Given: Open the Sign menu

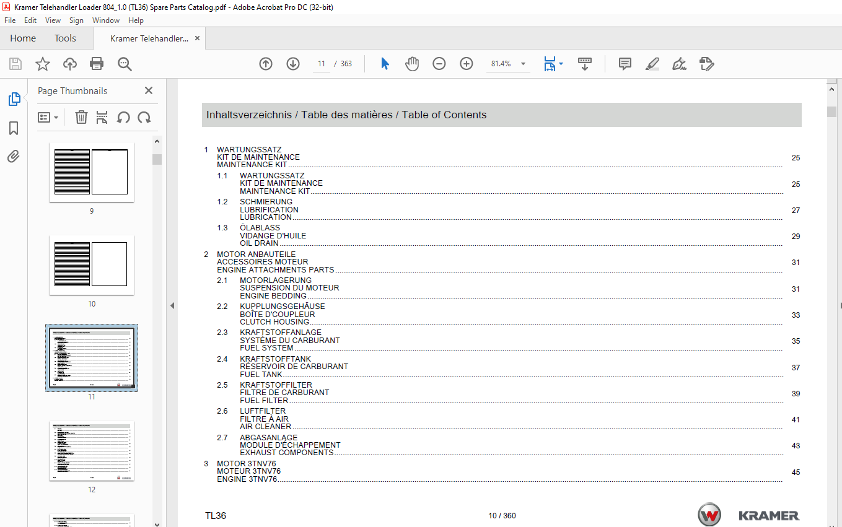Looking at the screenshot, I should coord(76,20).
